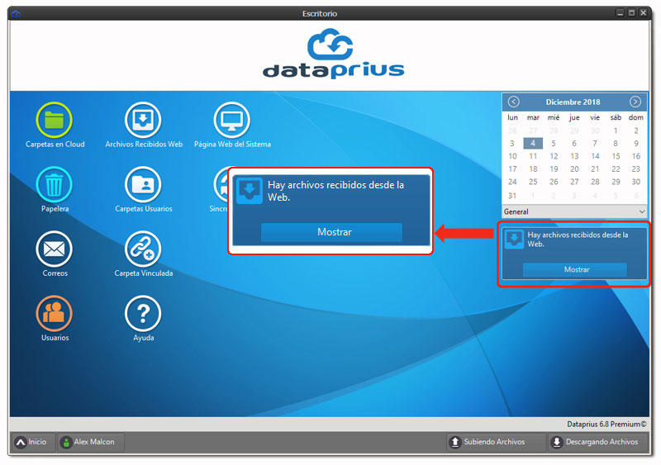Open the Correos mail icon
The width and height of the screenshot is (661, 465).
point(54,249)
